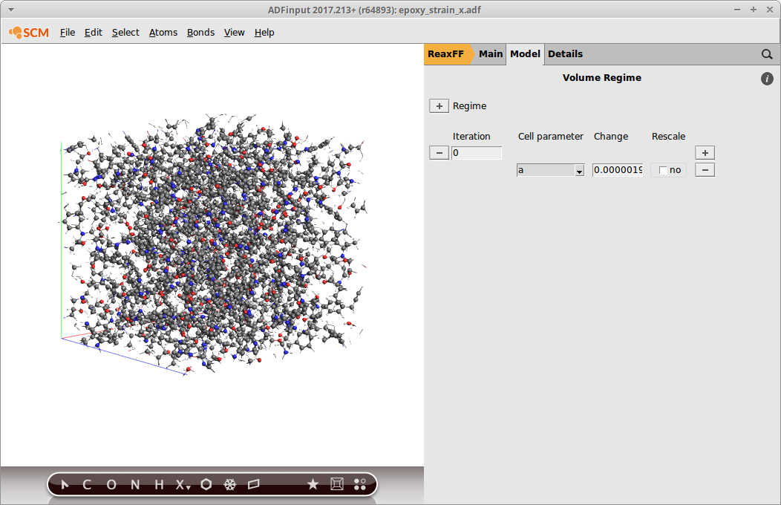The width and height of the screenshot is (781, 505).
Task: Open the Cell parameter dropdown
Action: click(551, 171)
